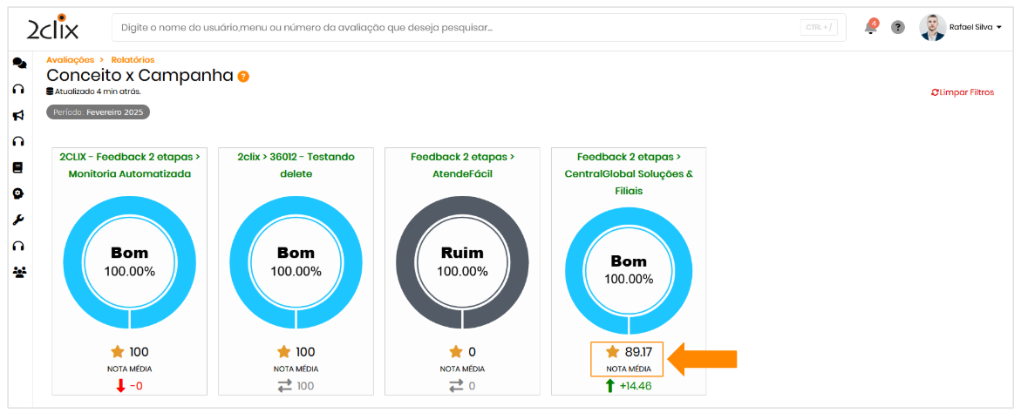Click the orange help icon beside page title
This screenshot has height=420, width=1021.
click(243, 77)
